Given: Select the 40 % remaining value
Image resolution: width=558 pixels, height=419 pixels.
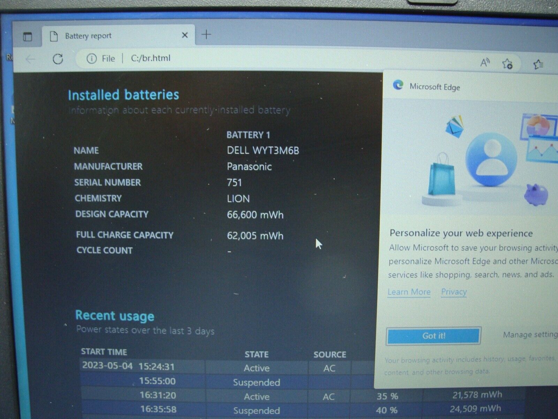Looking at the screenshot, I should (387, 410).
